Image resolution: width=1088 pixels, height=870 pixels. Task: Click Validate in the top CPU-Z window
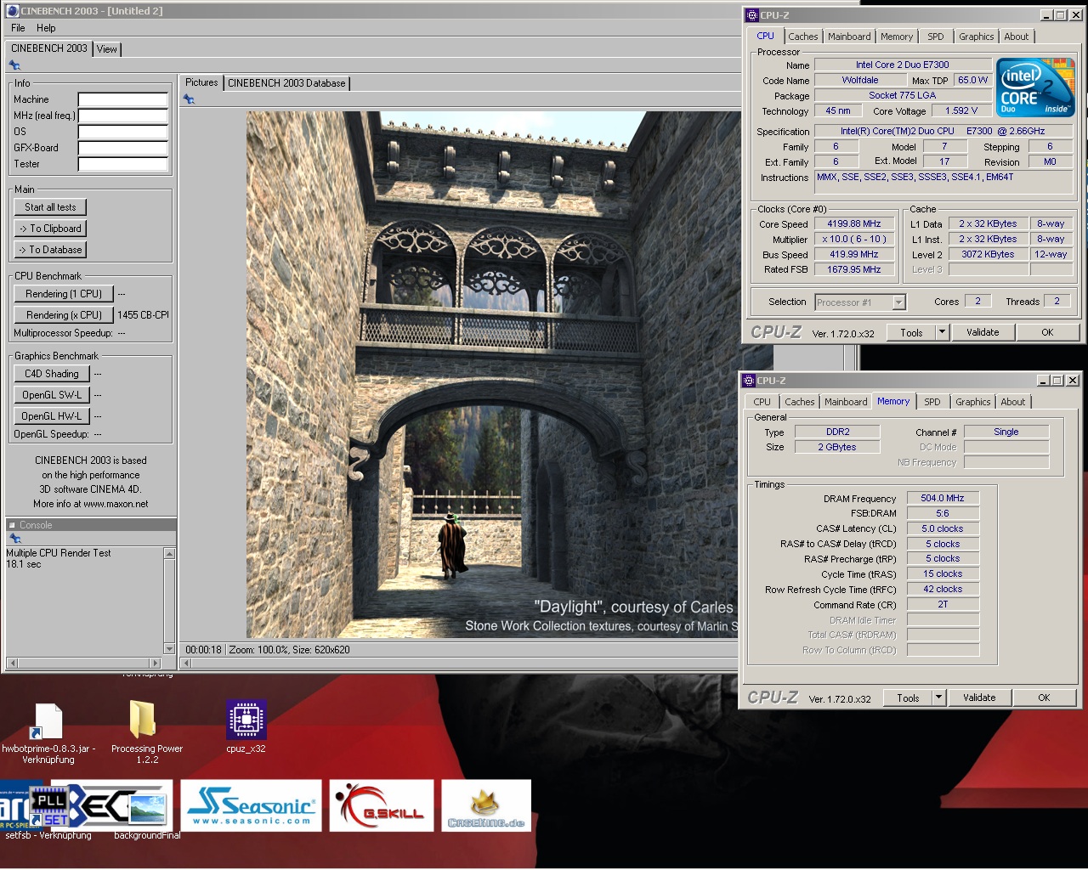point(983,332)
